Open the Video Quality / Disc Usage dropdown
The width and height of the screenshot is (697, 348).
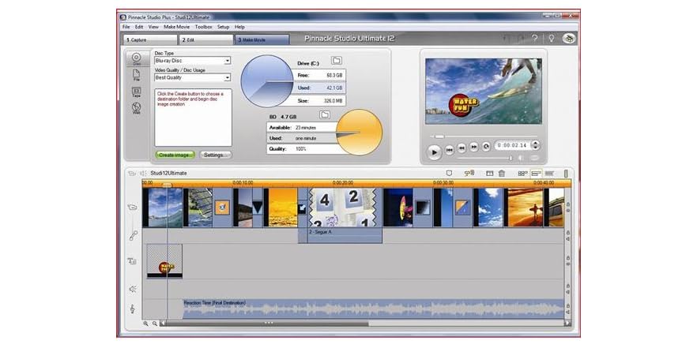tap(227, 78)
